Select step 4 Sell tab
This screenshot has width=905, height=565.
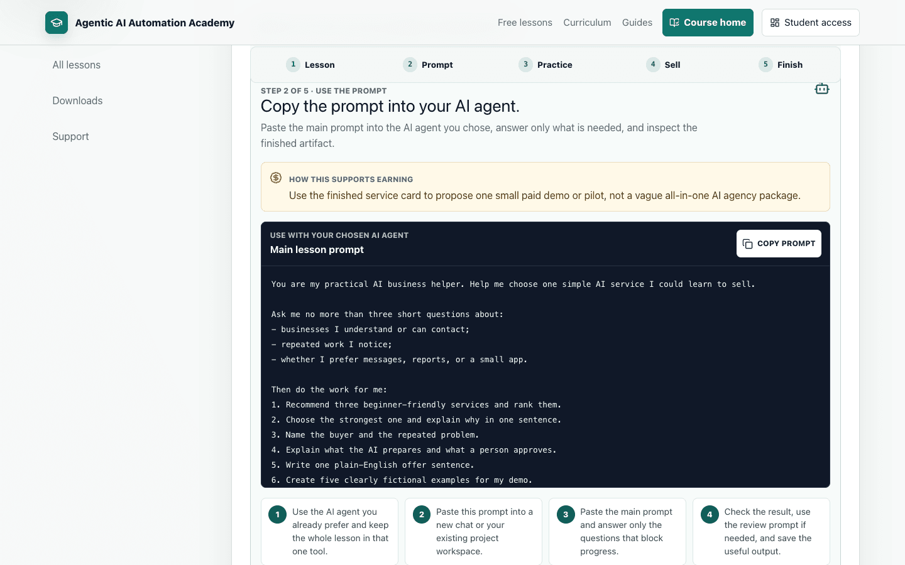[x=663, y=65]
